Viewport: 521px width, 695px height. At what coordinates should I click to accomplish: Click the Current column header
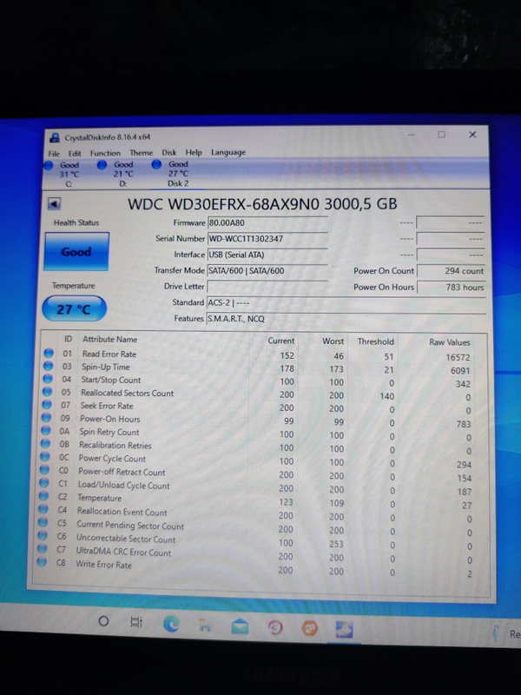click(280, 341)
